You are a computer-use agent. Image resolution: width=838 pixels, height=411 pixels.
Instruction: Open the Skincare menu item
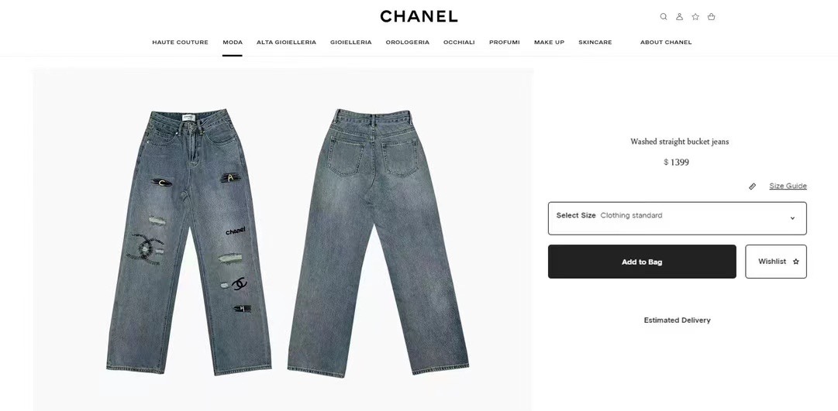tap(595, 42)
